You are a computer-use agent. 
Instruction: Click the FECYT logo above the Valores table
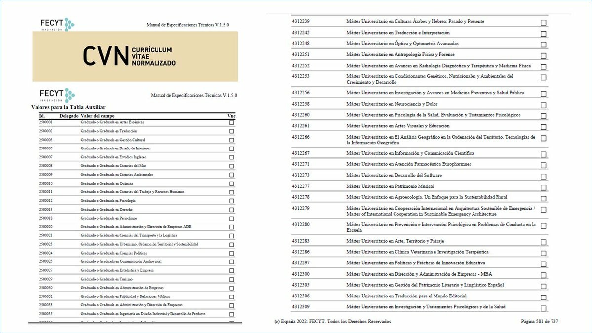point(57,95)
